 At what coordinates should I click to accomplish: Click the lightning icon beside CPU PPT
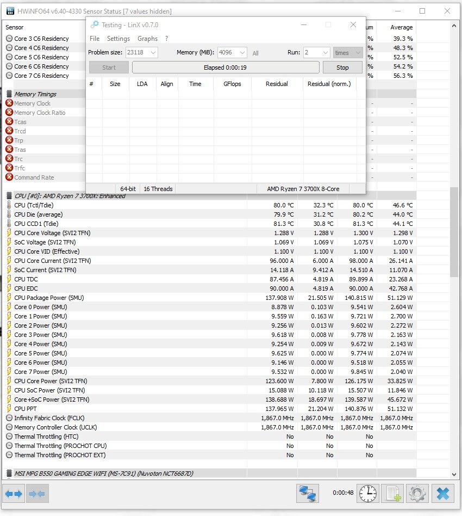tap(9, 408)
